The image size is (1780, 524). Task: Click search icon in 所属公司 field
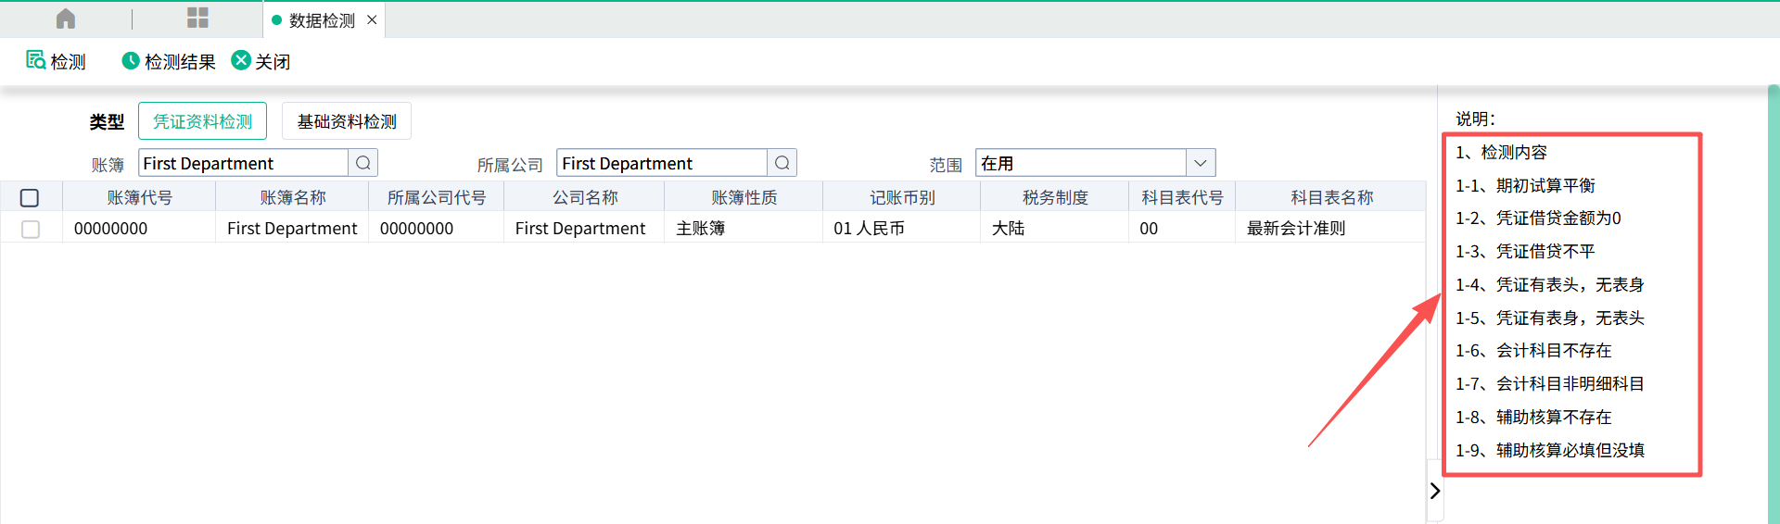tap(782, 163)
